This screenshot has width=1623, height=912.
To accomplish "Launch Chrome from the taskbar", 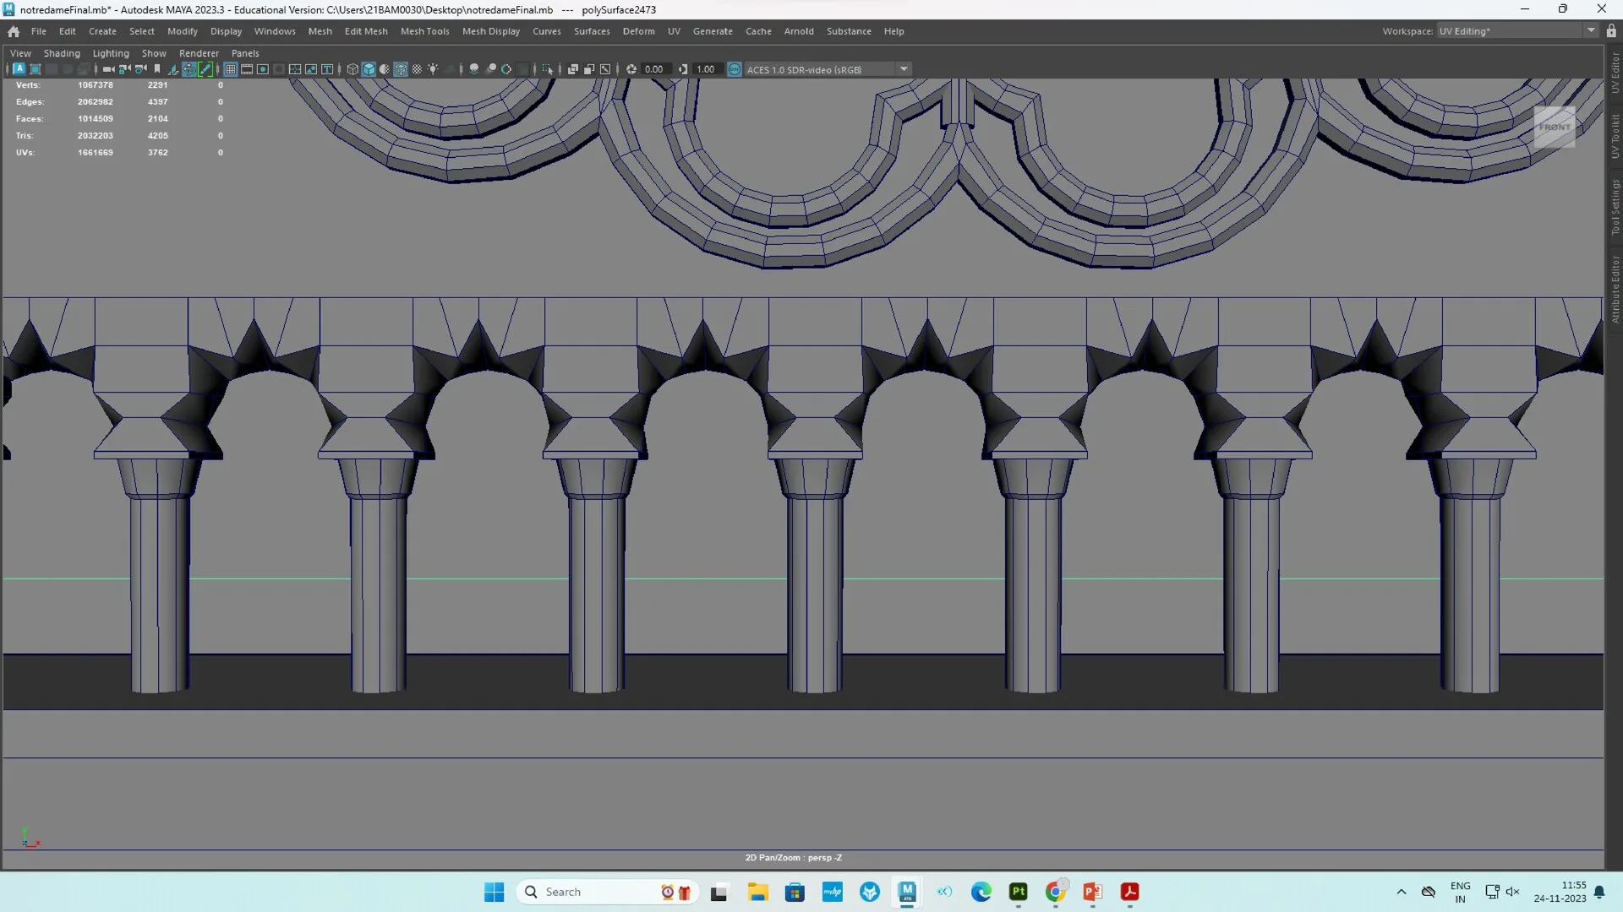I will (x=1054, y=892).
